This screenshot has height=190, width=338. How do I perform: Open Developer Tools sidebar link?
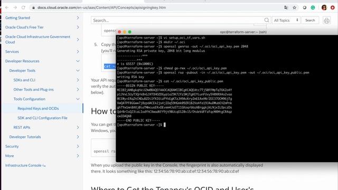pos(22,71)
